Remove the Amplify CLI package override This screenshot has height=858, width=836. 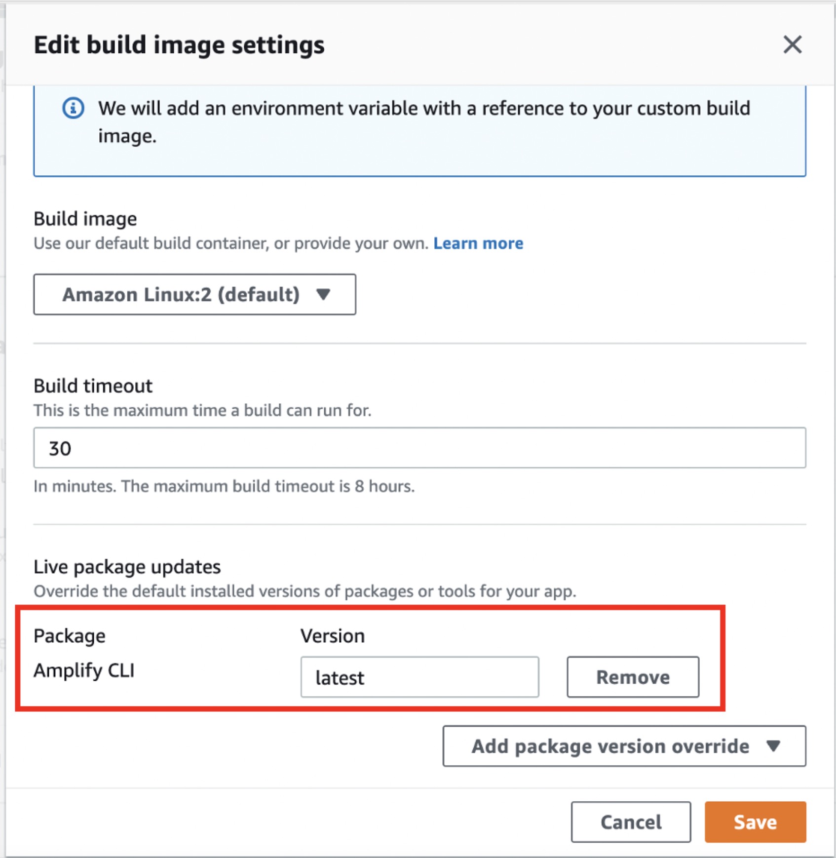pyautogui.click(x=633, y=677)
